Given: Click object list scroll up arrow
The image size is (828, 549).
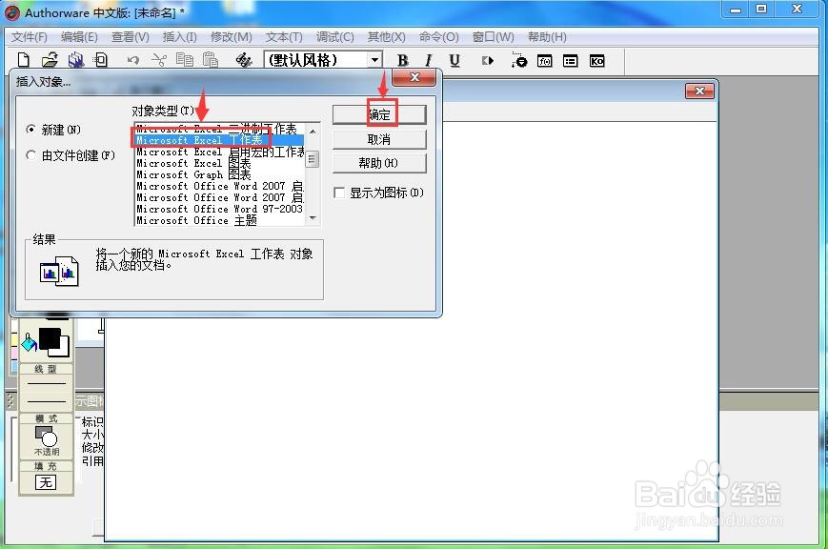Looking at the screenshot, I should (x=313, y=131).
